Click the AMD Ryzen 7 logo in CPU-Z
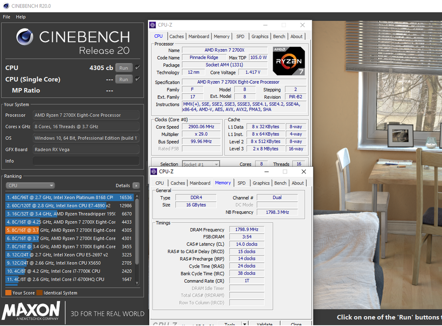 pos(289,61)
